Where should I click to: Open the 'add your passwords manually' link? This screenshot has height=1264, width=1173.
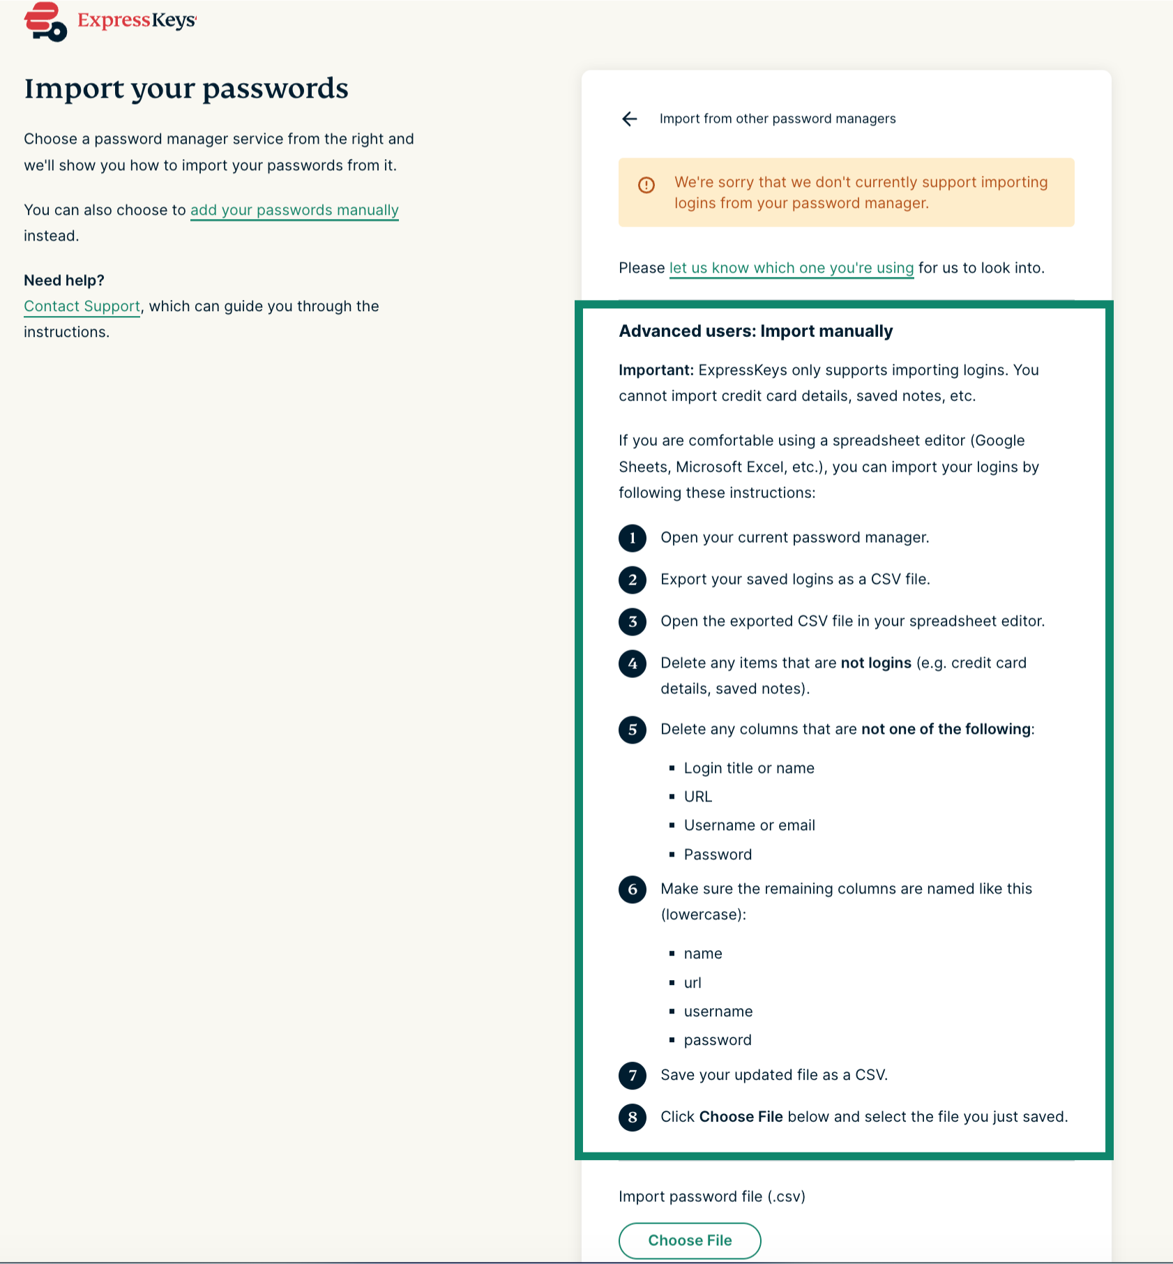[294, 210]
